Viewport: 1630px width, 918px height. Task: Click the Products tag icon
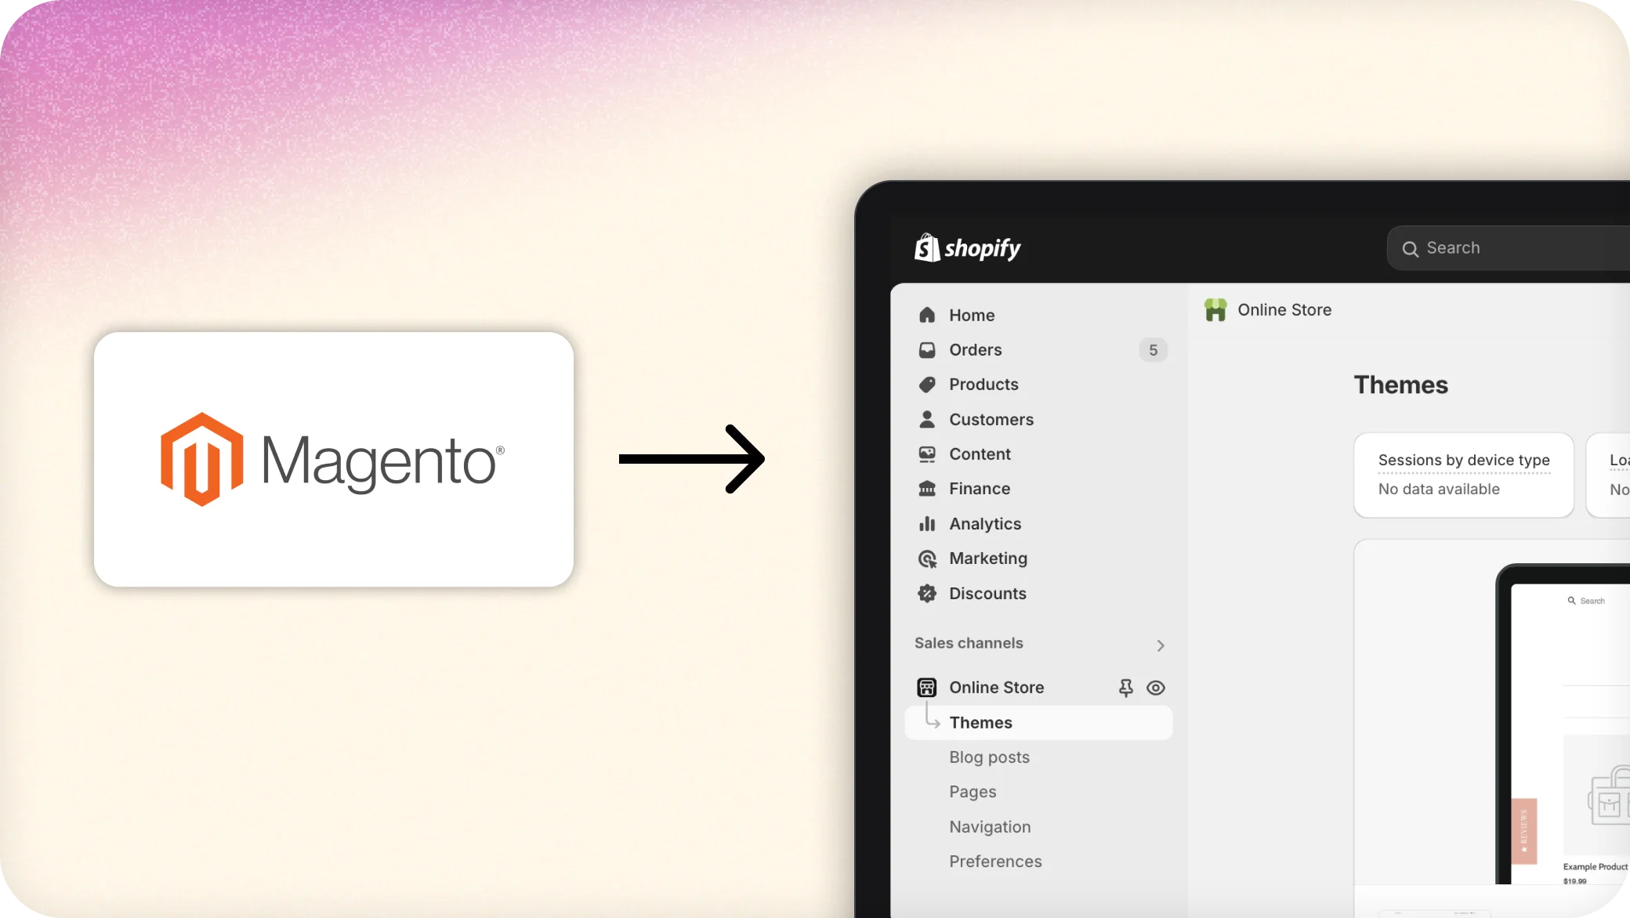[x=927, y=385]
